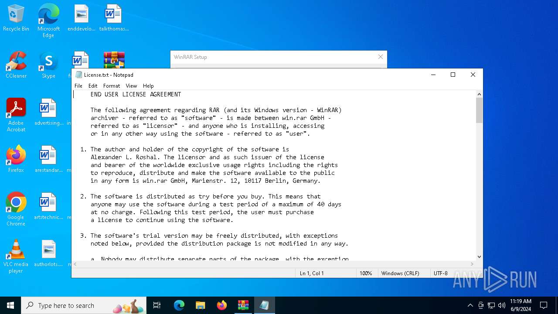Viewport: 558px width, 314px height.
Task: Open the Recycle Bin desktop icon
Action: click(16, 18)
